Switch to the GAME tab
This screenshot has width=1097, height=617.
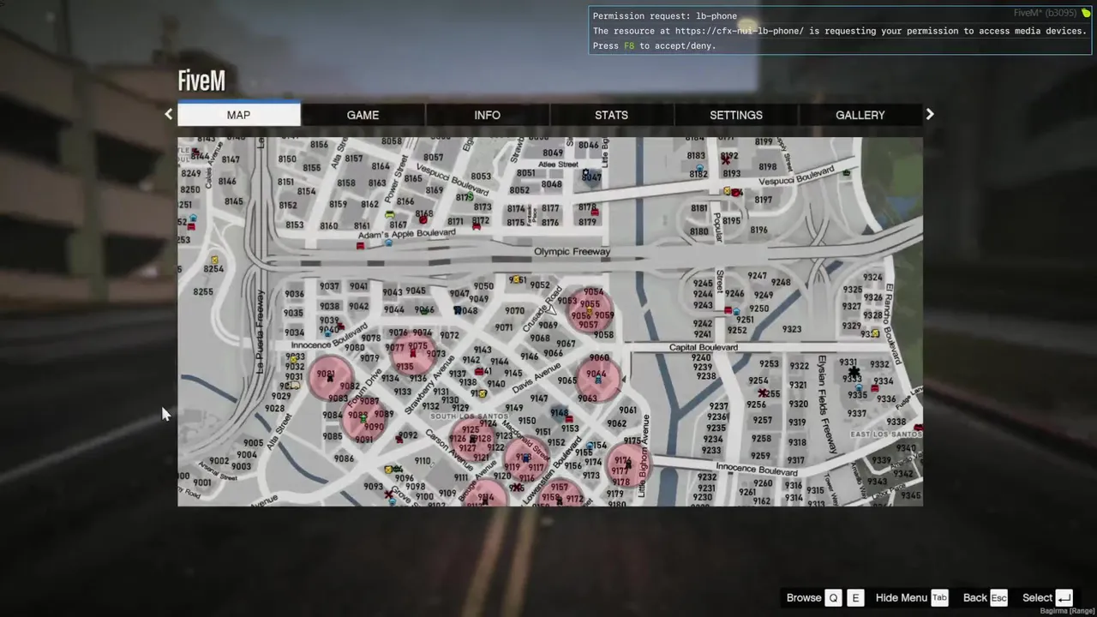tap(363, 115)
